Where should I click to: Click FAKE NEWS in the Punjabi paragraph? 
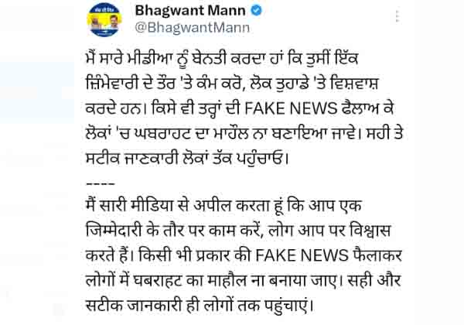tap(291, 108)
